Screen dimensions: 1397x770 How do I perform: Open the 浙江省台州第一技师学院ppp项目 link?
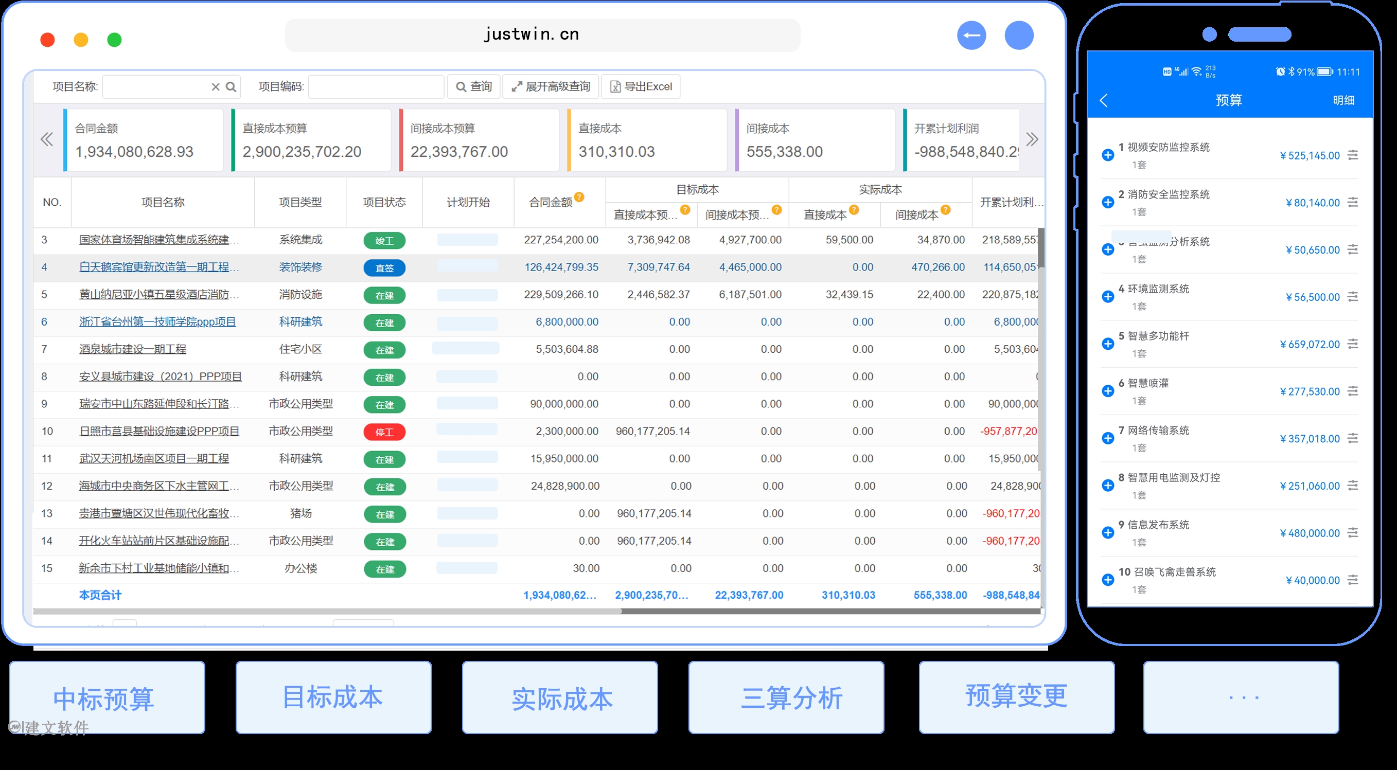coord(157,321)
